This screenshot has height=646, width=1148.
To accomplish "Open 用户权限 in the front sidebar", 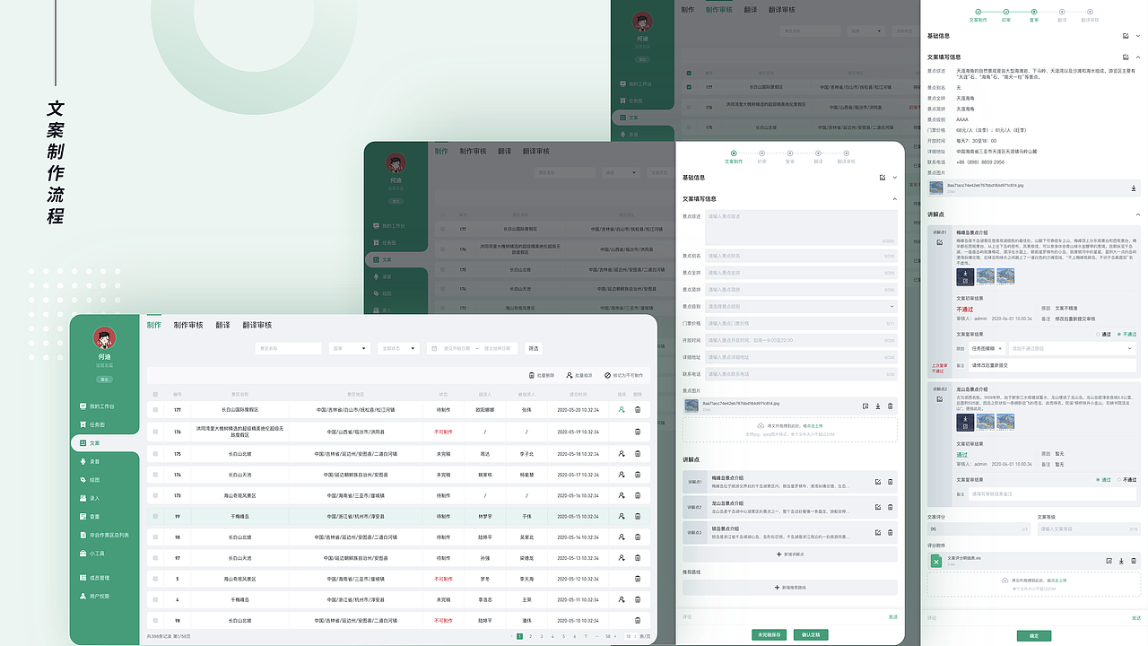I will pos(95,596).
